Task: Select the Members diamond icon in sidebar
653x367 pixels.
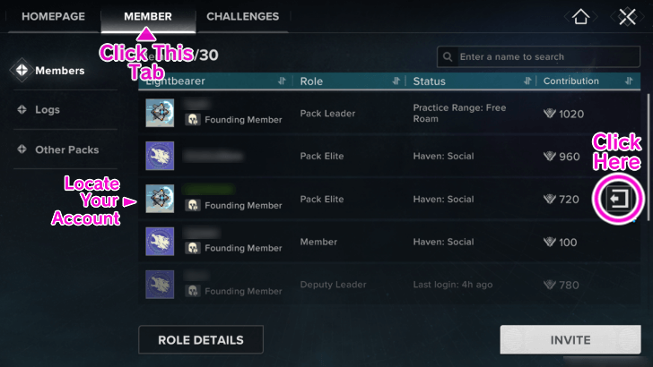Action: [22, 70]
